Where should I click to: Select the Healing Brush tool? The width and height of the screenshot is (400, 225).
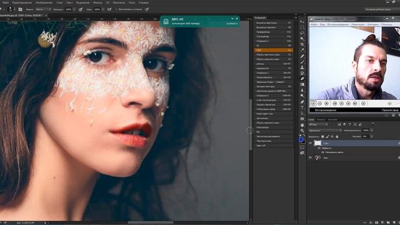pos(302,56)
